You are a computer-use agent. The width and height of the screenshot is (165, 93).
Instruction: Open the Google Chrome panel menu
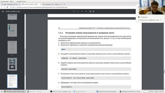pyautogui.click(x=21, y=1)
